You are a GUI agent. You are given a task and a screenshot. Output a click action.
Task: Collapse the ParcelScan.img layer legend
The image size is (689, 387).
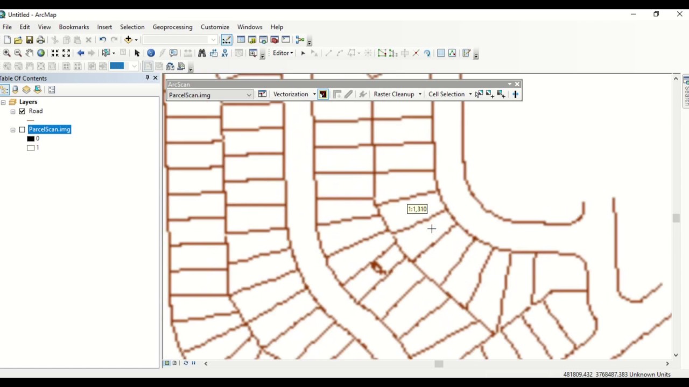(x=13, y=130)
